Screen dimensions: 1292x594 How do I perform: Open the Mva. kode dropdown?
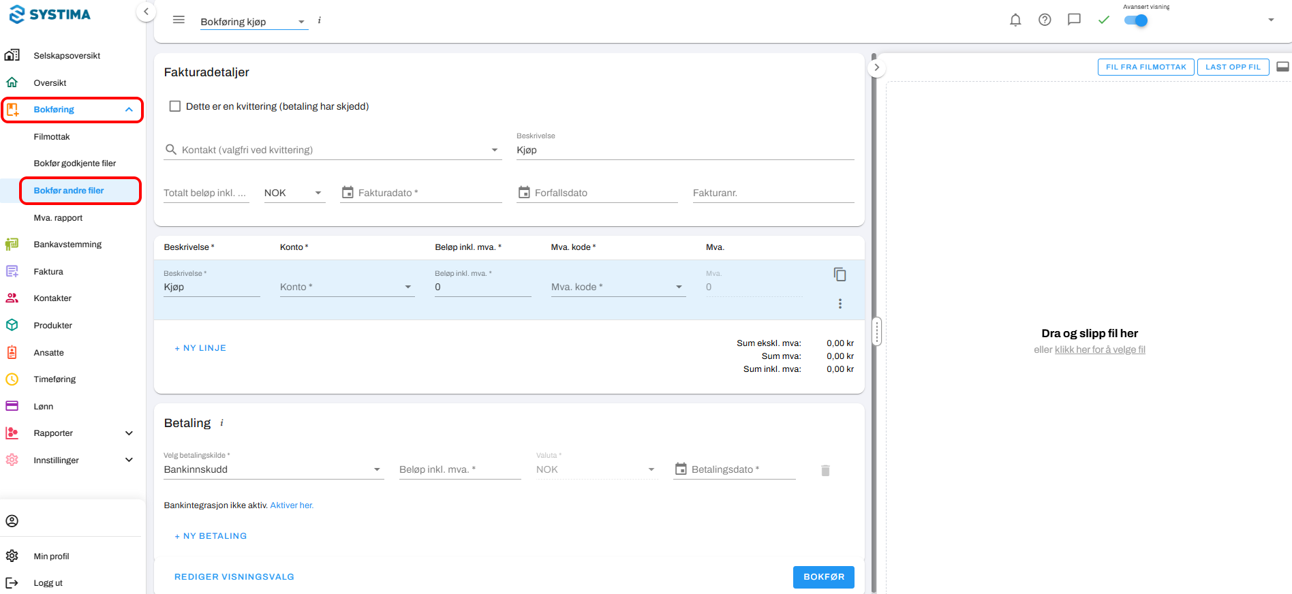[x=617, y=287]
